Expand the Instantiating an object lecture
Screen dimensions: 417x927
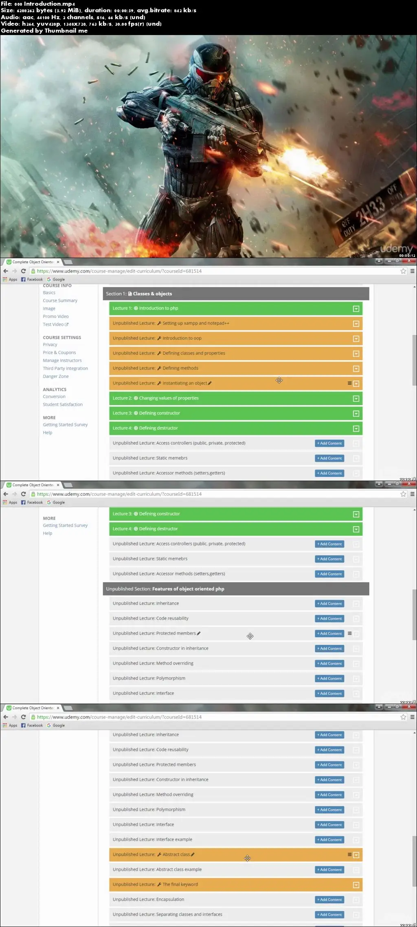[356, 384]
